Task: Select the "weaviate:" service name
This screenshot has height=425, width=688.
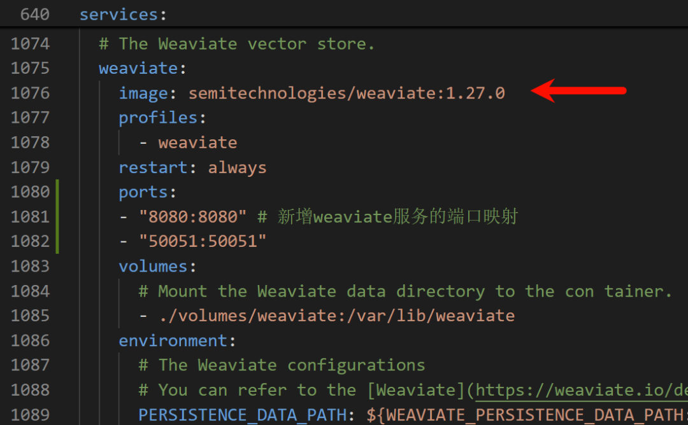Action: coord(138,68)
